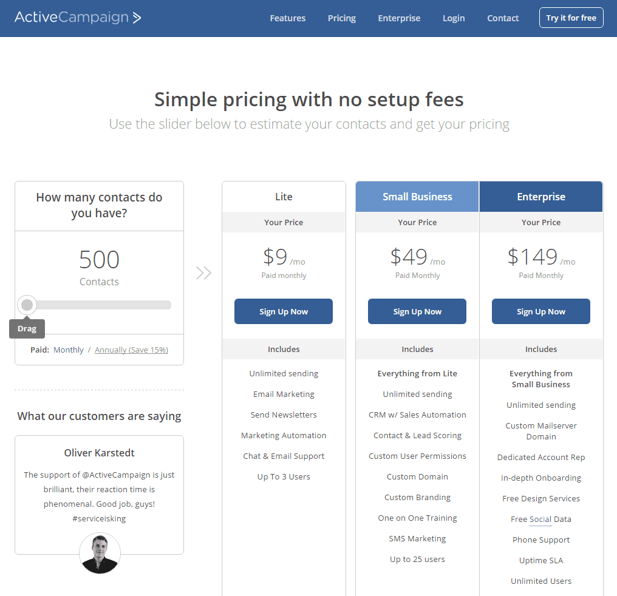Click Free Design Services text

tap(541, 498)
